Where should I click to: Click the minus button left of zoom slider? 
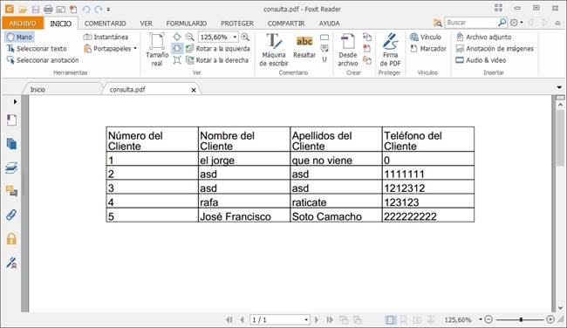coord(488,319)
